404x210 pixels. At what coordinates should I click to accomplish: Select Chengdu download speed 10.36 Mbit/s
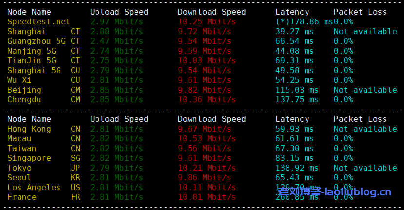(x=207, y=100)
